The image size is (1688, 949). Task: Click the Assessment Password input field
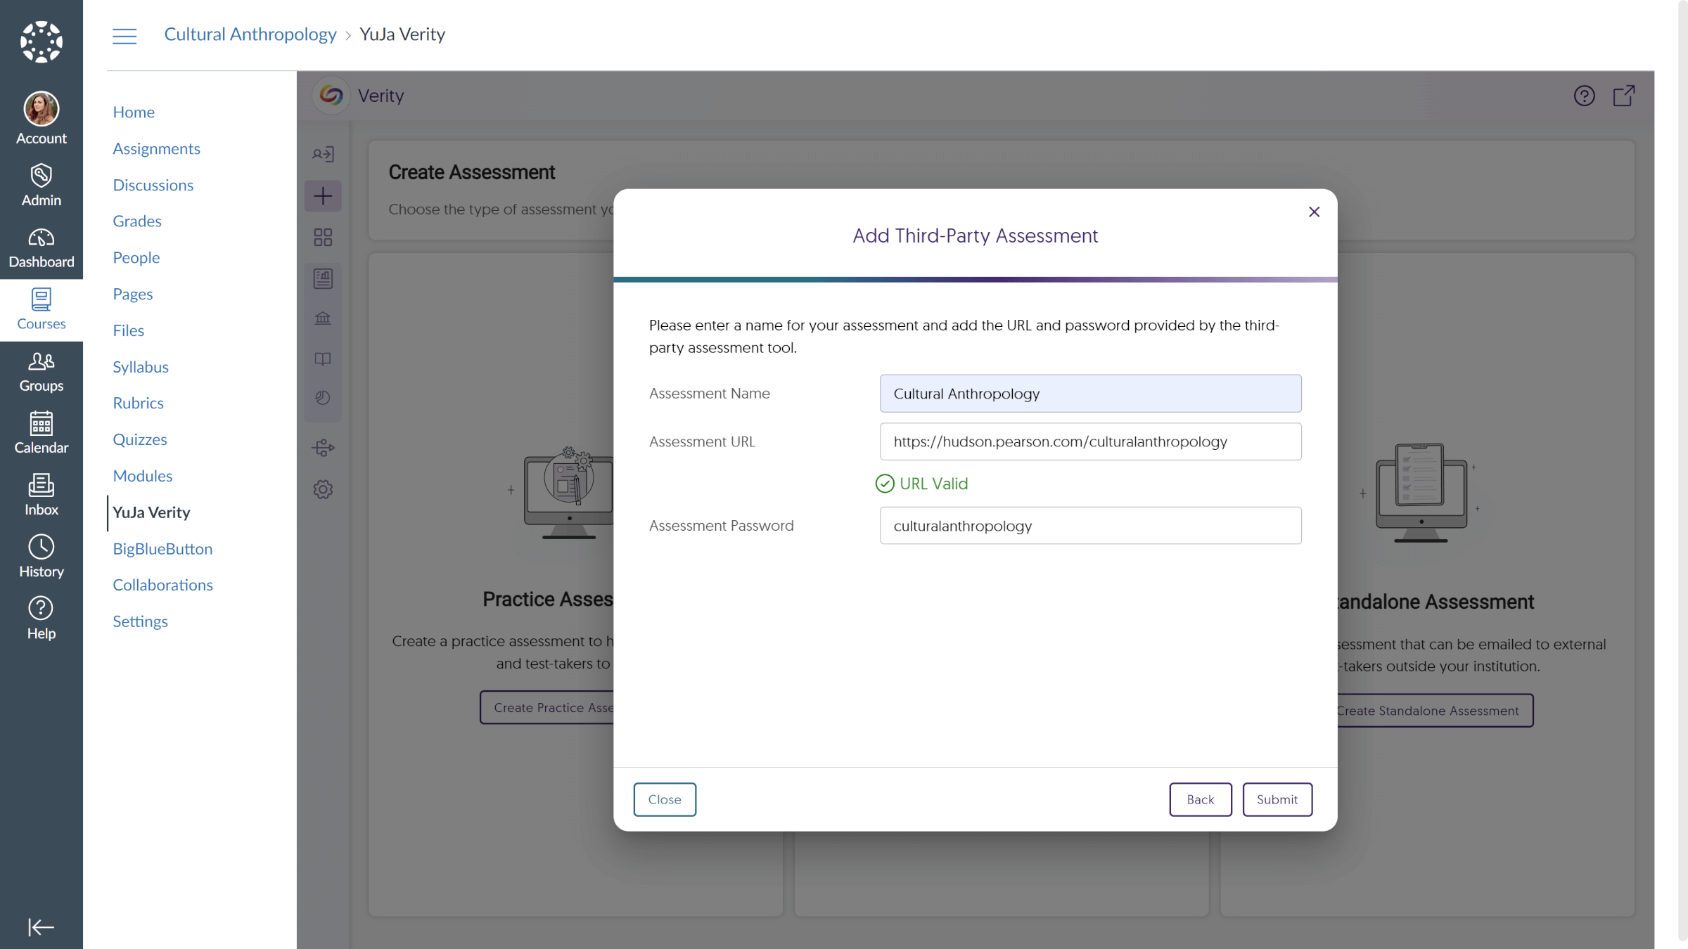point(1090,526)
